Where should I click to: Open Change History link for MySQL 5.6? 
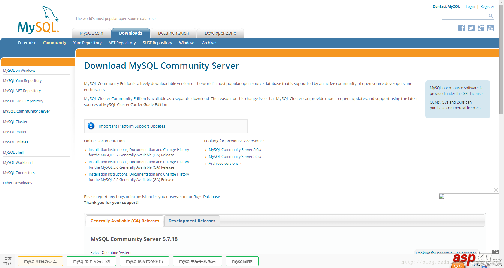point(176,162)
